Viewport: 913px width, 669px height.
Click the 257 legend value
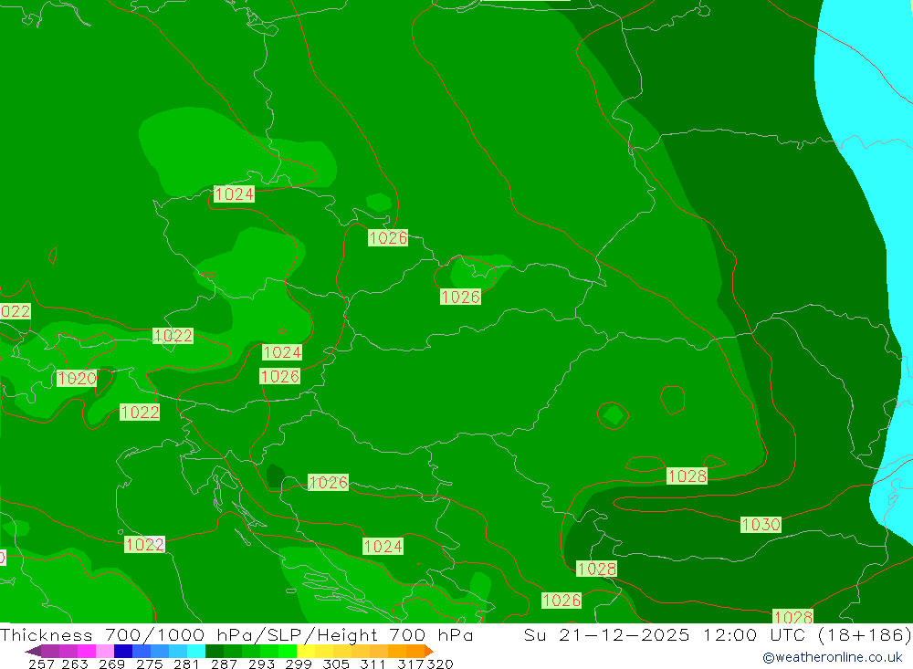tap(41, 664)
